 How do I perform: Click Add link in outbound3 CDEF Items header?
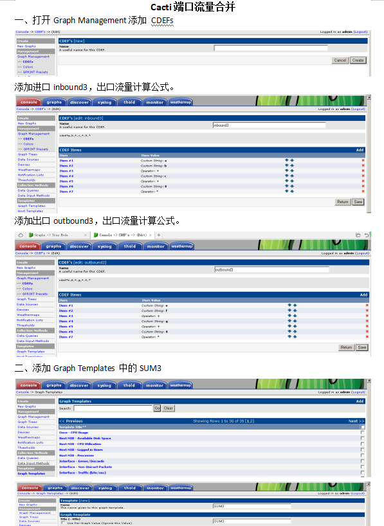pos(363,295)
